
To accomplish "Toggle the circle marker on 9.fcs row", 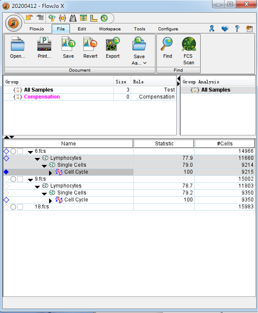I will pos(13,179).
